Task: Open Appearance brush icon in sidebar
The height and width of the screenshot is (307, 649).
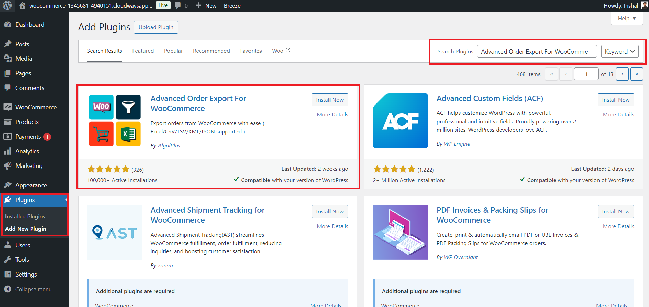Action: 8,185
